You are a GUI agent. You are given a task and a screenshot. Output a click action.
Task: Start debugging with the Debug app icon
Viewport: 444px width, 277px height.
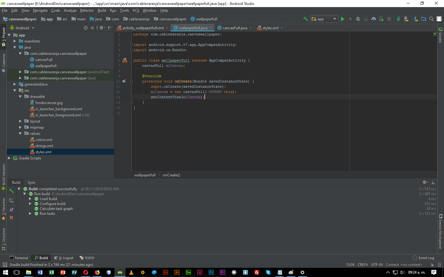click(358, 19)
